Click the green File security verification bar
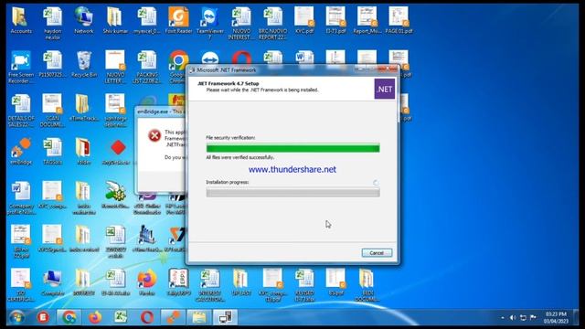Screen dimensions: 585x329 point(292,148)
